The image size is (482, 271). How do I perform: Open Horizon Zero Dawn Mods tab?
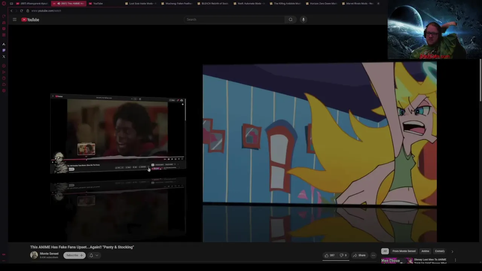coord(322,3)
